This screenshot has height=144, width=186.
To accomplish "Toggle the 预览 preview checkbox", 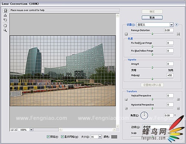I will (48, 137).
